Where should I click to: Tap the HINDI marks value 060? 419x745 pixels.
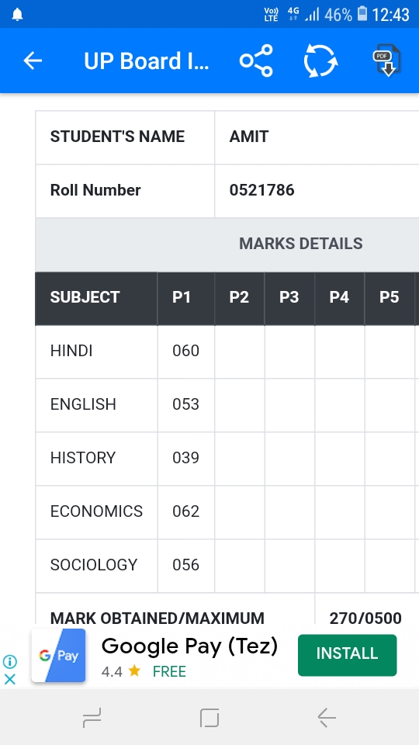point(185,351)
